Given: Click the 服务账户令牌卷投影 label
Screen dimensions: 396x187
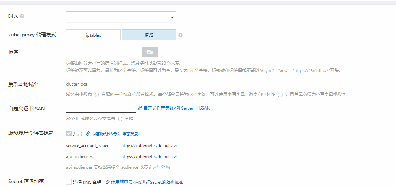Looking at the screenshot, I should [x=31, y=133].
